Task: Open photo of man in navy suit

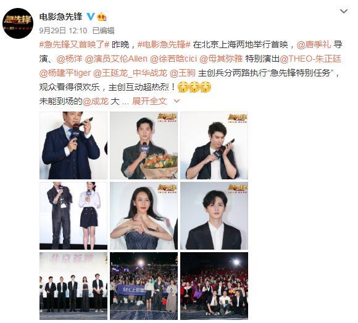Action: (x=73, y=145)
